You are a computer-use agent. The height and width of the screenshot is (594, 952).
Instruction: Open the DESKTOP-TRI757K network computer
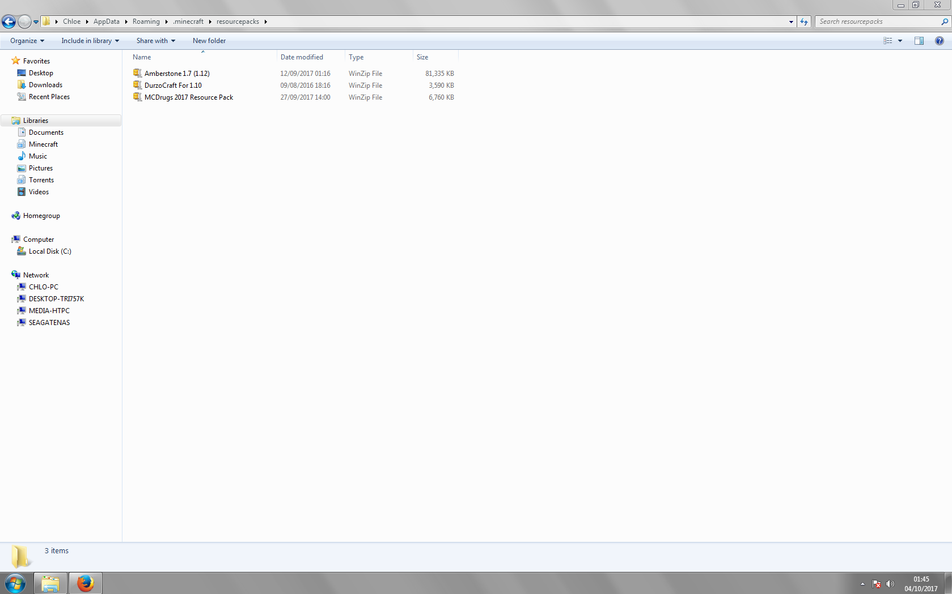pyautogui.click(x=56, y=299)
